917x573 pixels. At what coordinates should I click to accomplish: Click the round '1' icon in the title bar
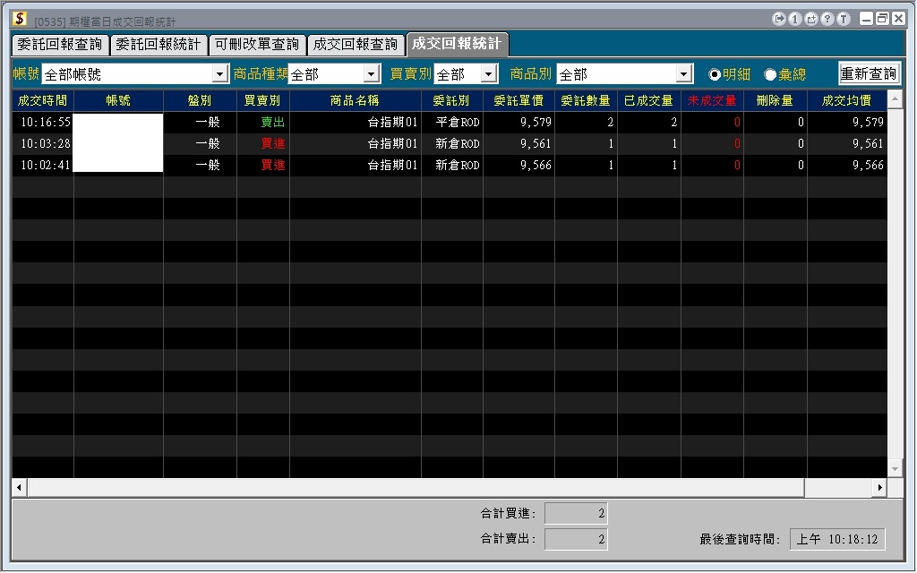pos(795,19)
